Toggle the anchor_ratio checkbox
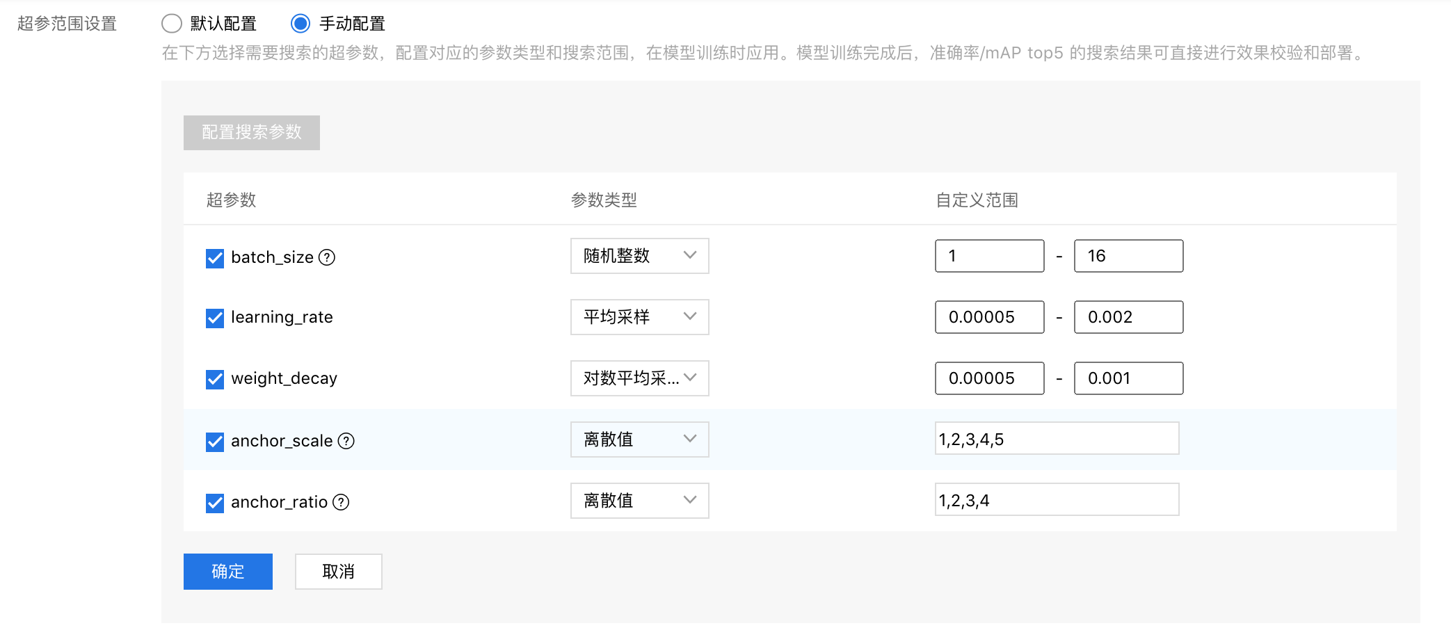The width and height of the screenshot is (1451, 637). (215, 503)
